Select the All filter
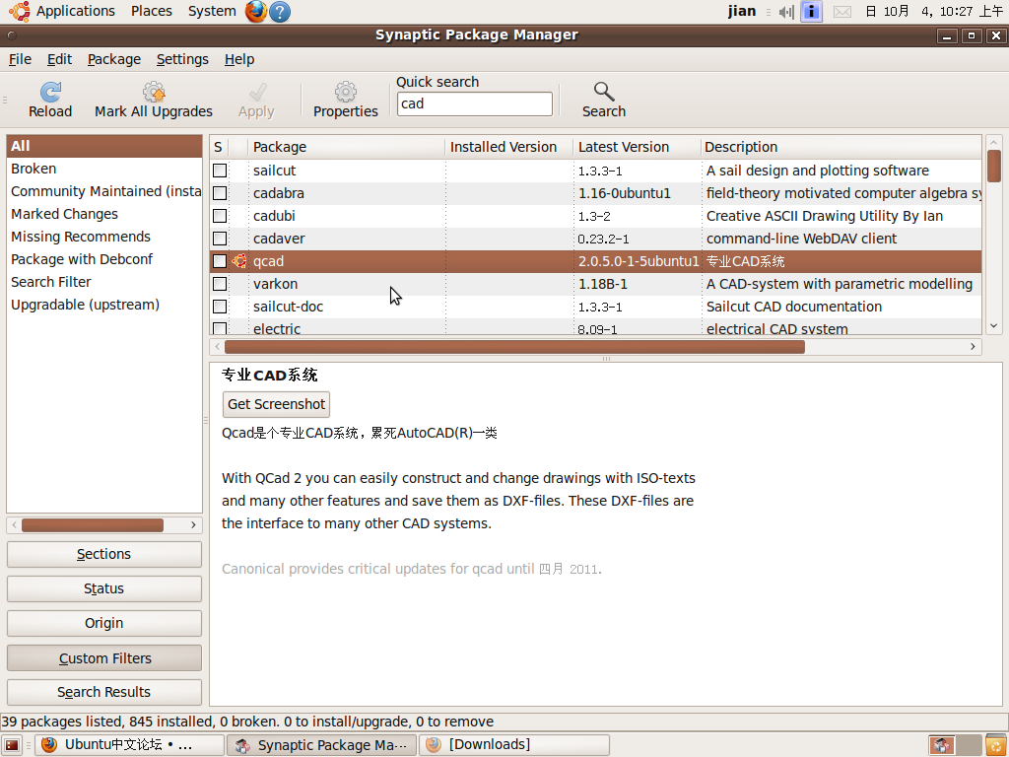The image size is (1009, 757). pyautogui.click(x=104, y=146)
